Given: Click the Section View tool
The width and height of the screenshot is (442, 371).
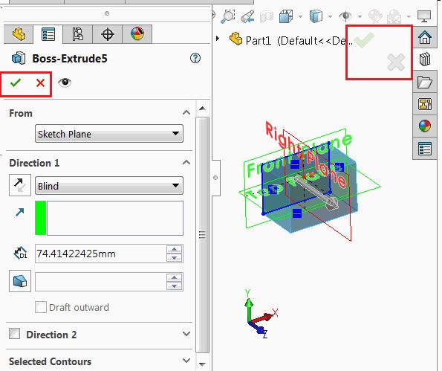Looking at the screenshot, I should pos(267,16).
